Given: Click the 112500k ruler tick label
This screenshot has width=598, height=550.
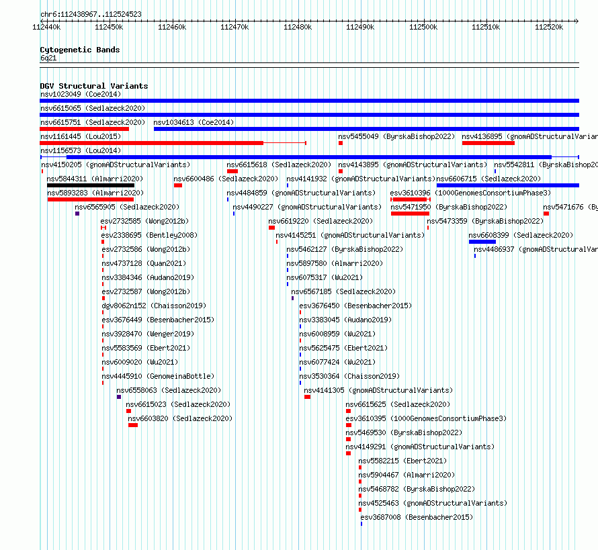Looking at the screenshot, I should coord(423,27).
